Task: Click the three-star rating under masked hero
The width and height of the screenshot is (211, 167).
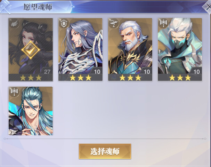Action: 180,78
